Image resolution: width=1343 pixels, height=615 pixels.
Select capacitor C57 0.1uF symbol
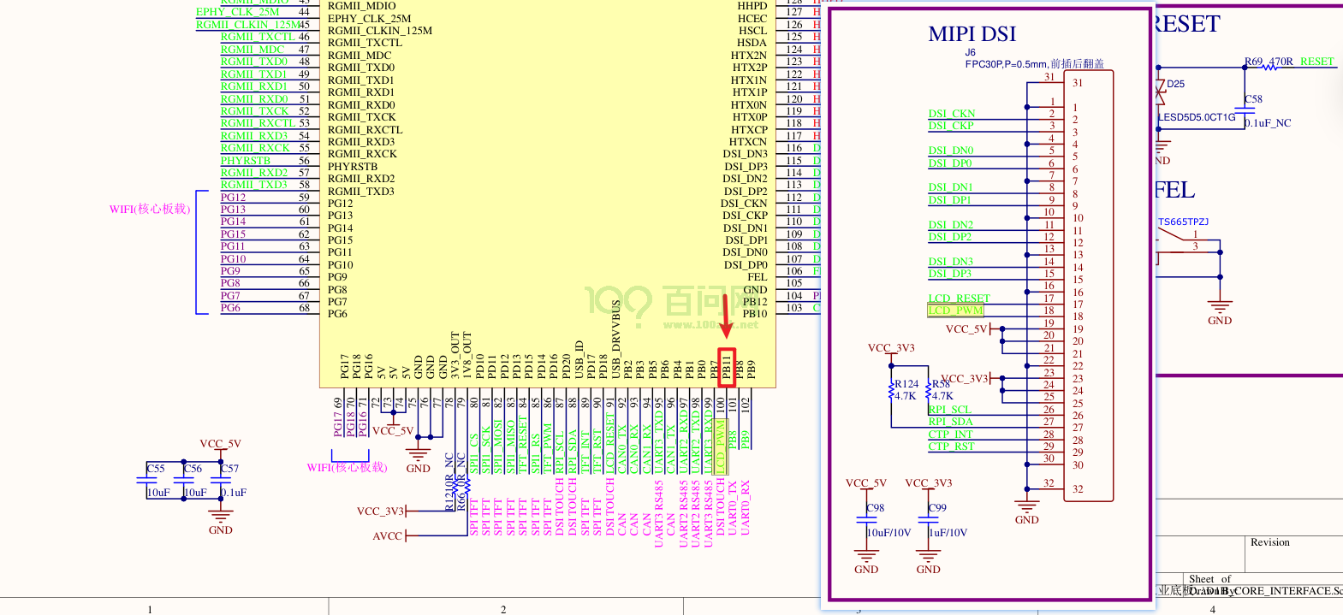coord(221,481)
